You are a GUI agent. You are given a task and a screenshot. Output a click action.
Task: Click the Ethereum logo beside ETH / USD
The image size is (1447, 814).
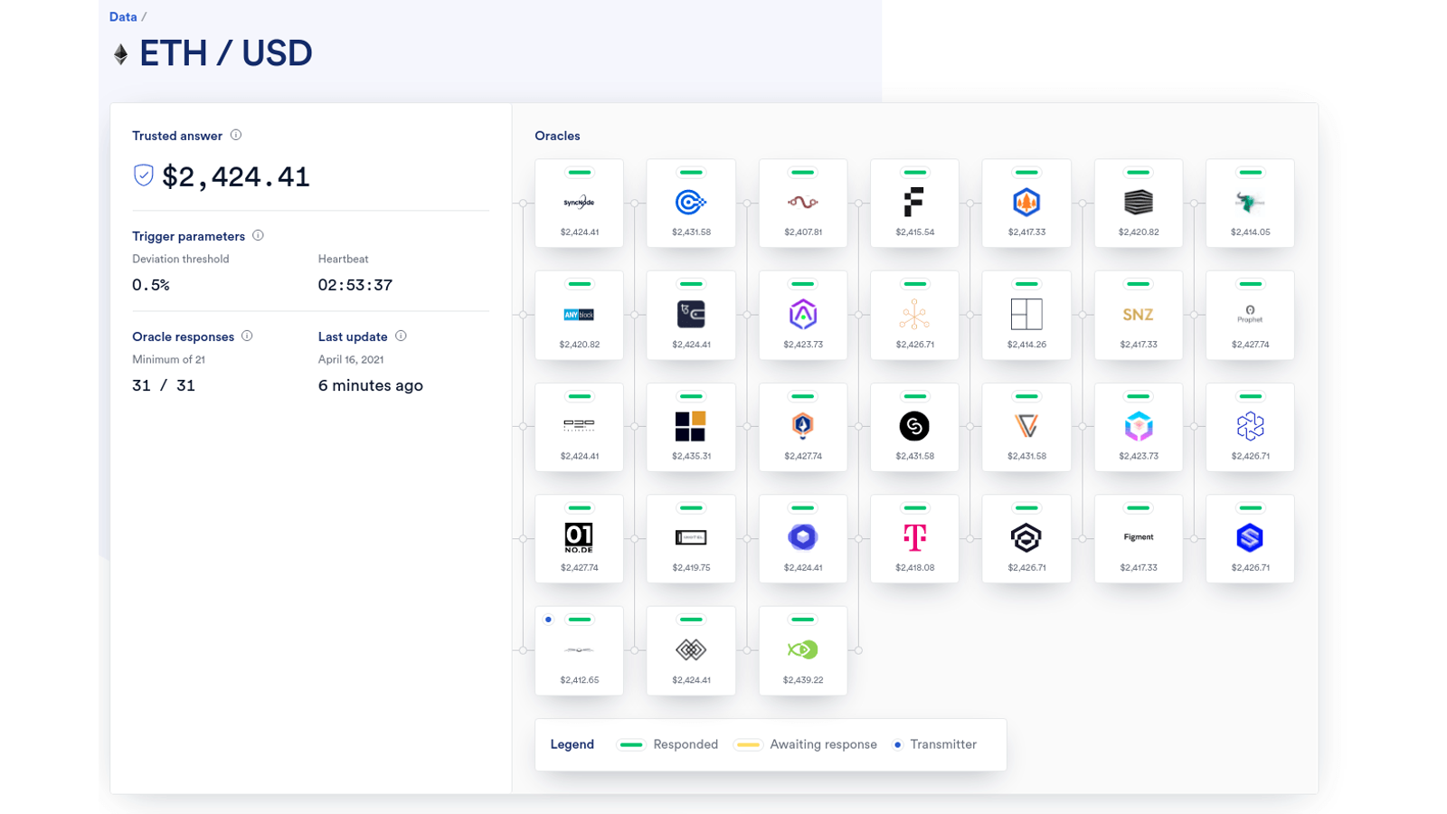click(x=120, y=54)
